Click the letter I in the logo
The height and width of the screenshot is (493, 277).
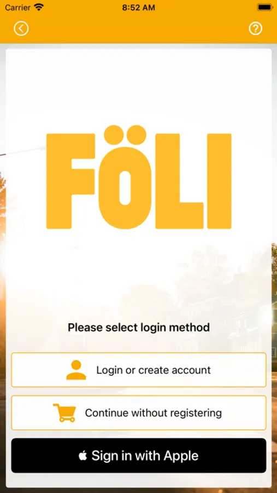(219, 181)
